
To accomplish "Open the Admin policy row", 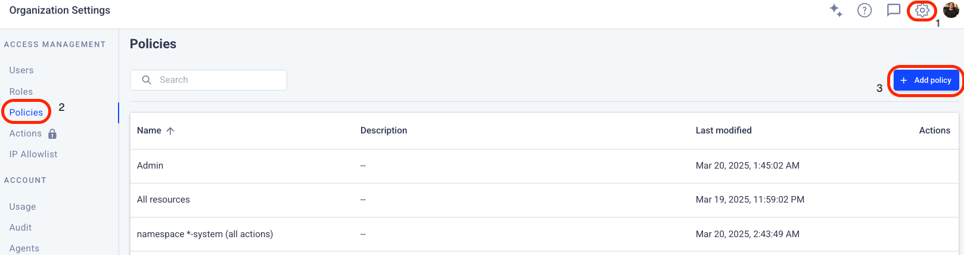I will [544, 166].
